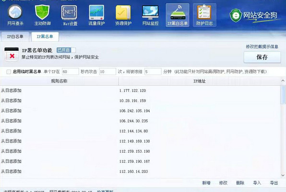This screenshot has width=286, height=192.
Task: Click 新增 to add a rule
Action: point(206,183)
